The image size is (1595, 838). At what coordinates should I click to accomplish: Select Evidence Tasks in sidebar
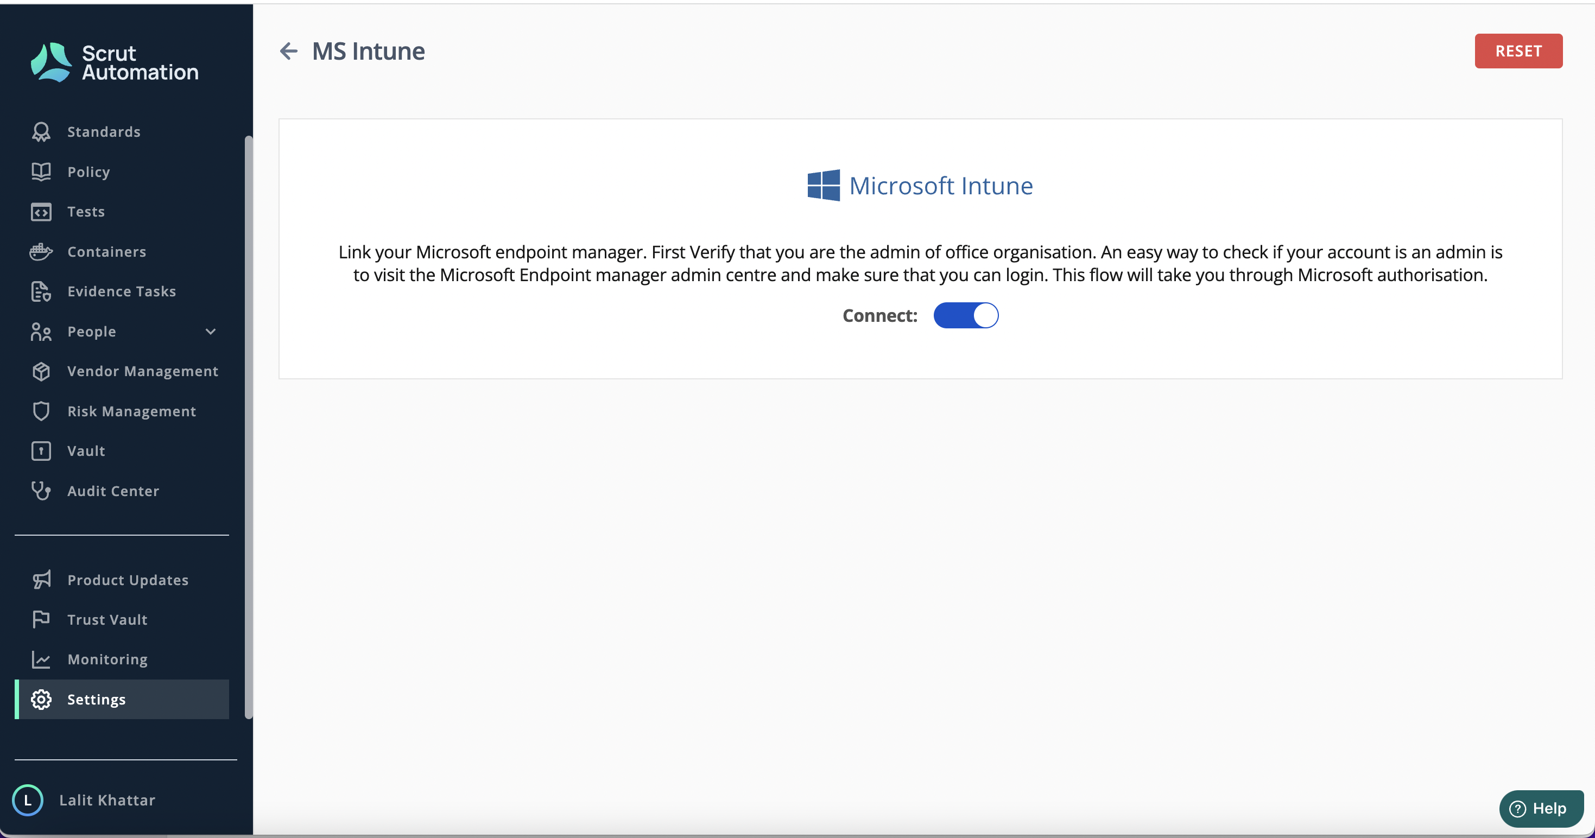point(122,291)
